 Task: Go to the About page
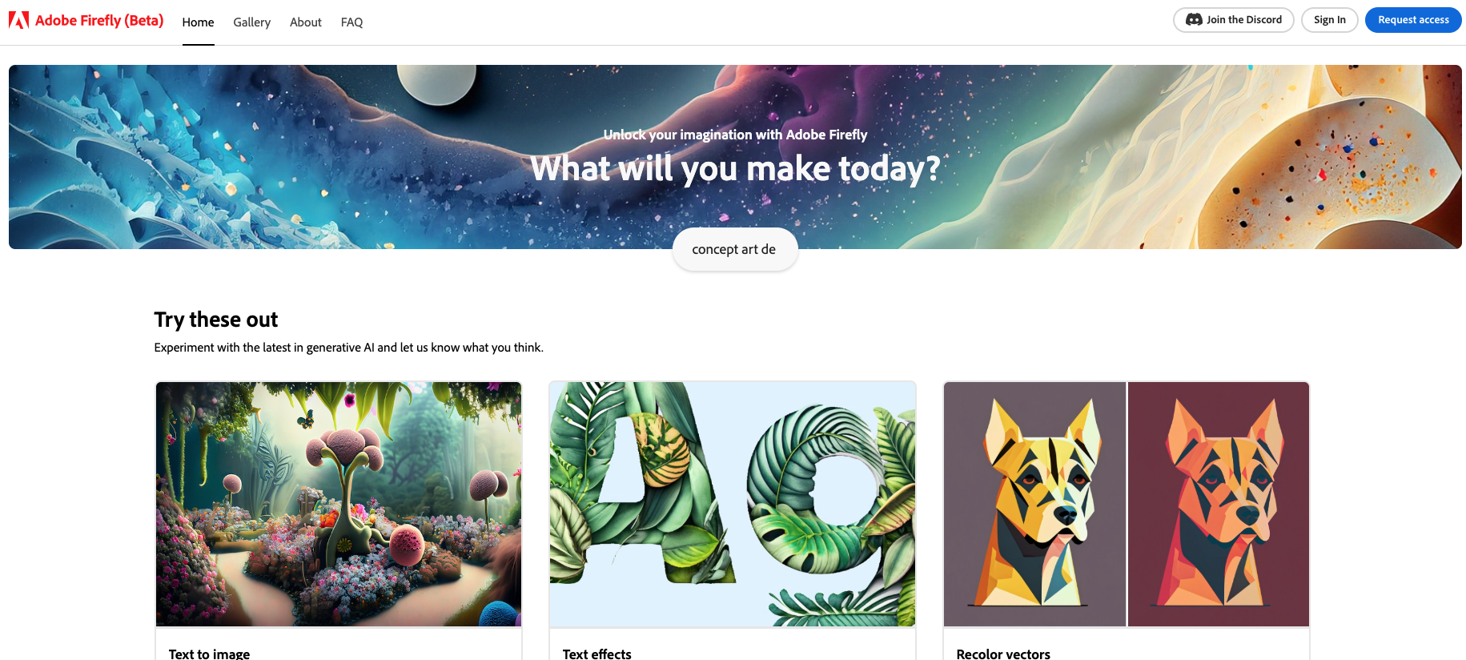click(x=306, y=22)
